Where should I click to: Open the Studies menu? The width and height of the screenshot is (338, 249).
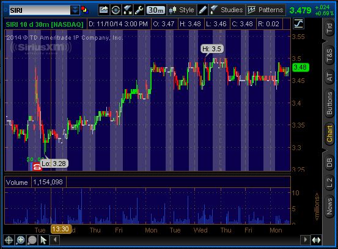point(227,10)
